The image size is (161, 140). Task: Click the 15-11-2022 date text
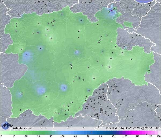click(x=133, y=128)
